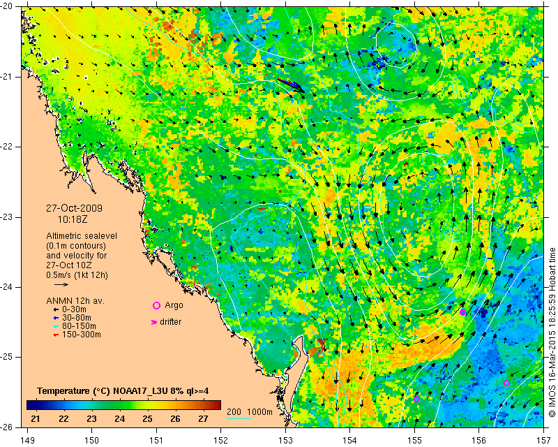Click the '27-Oct 10Z' text

click(x=68, y=265)
